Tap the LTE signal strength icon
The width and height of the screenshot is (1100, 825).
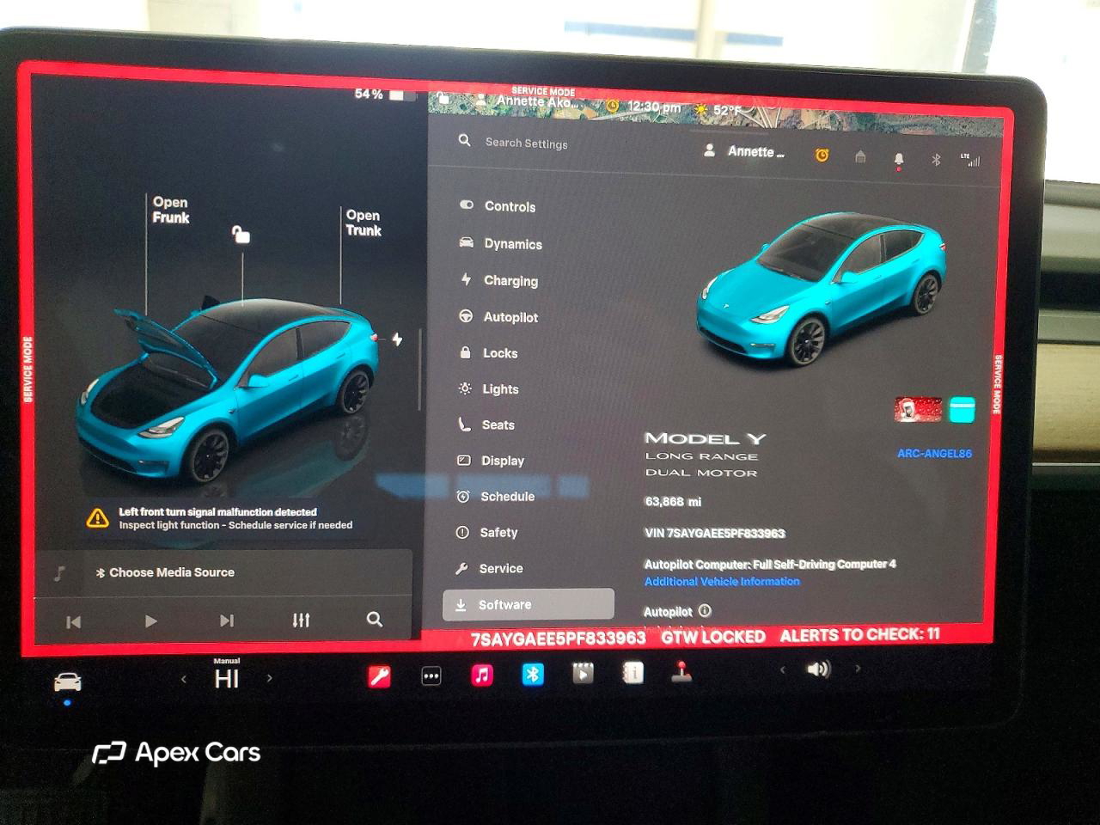(x=970, y=160)
